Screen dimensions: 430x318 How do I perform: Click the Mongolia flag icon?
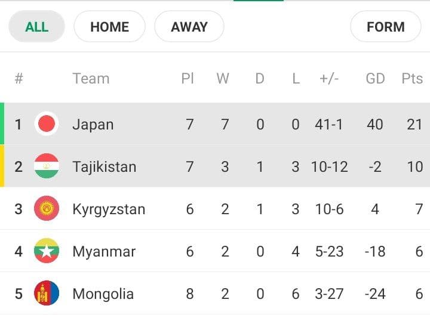pos(47,294)
